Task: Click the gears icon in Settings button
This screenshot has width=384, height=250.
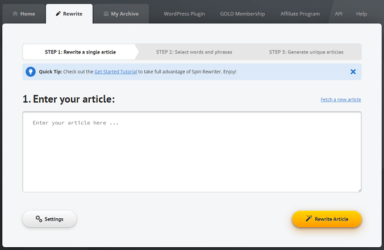Action: coord(39,219)
